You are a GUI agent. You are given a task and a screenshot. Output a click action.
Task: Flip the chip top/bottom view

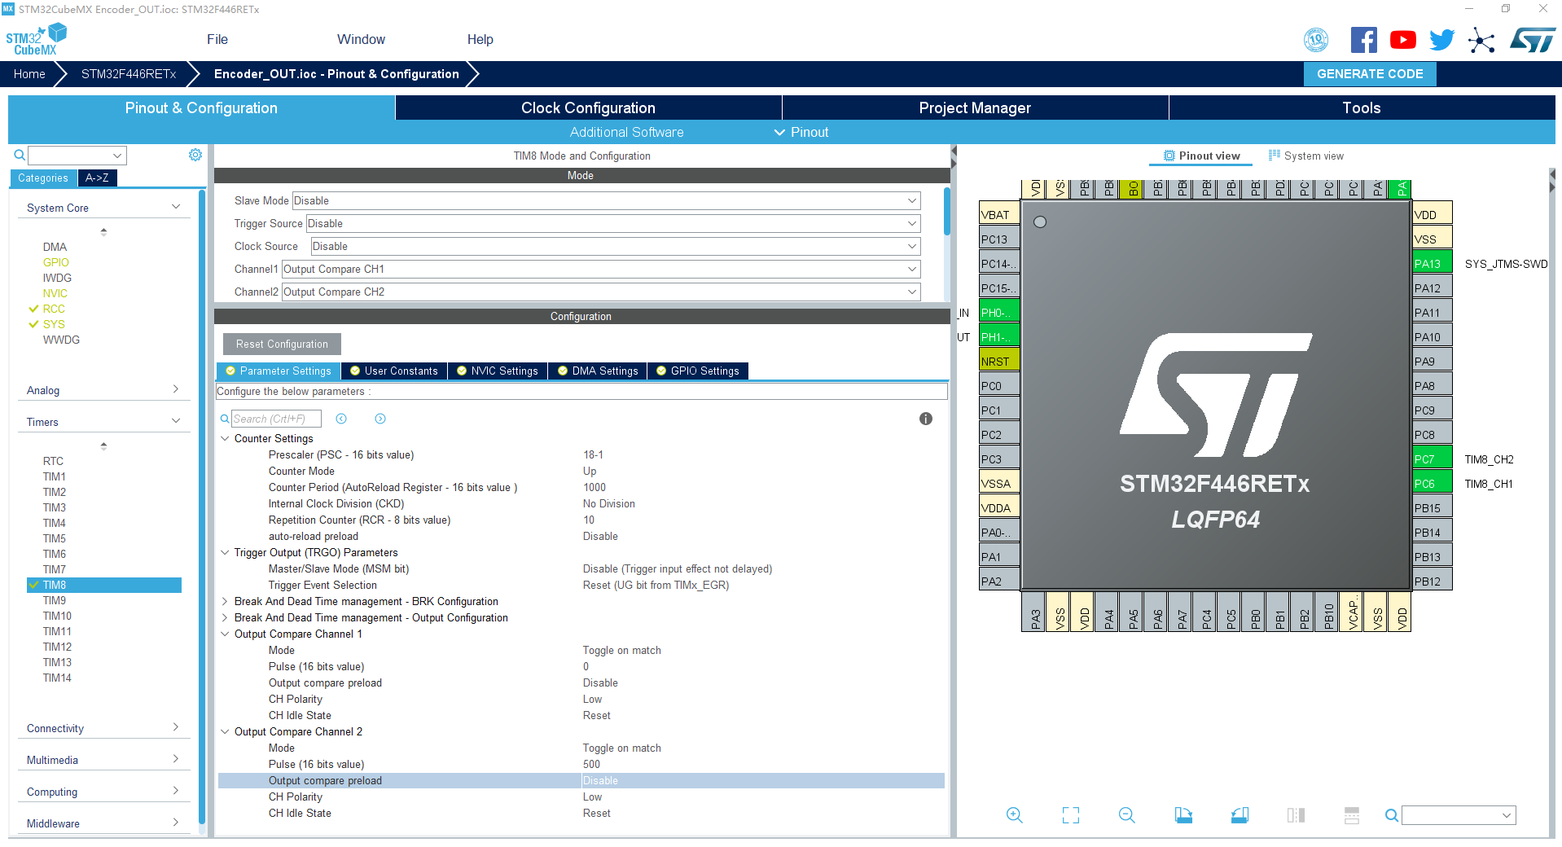click(1296, 815)
